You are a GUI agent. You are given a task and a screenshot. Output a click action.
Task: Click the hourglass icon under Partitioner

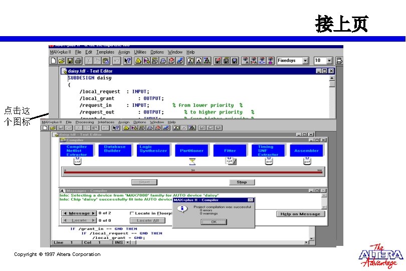(192, 162)
